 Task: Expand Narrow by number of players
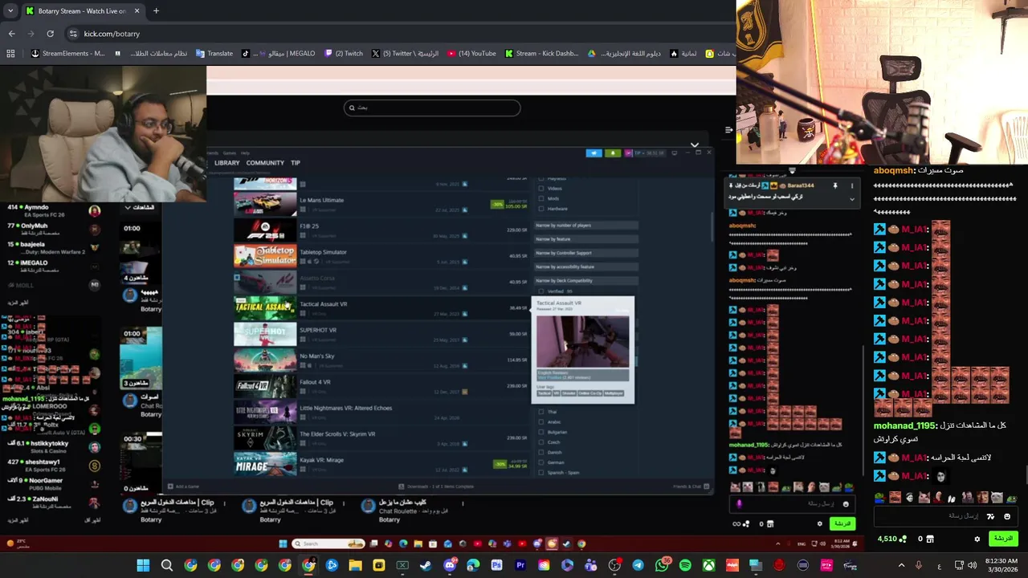[x=586, y=226]
